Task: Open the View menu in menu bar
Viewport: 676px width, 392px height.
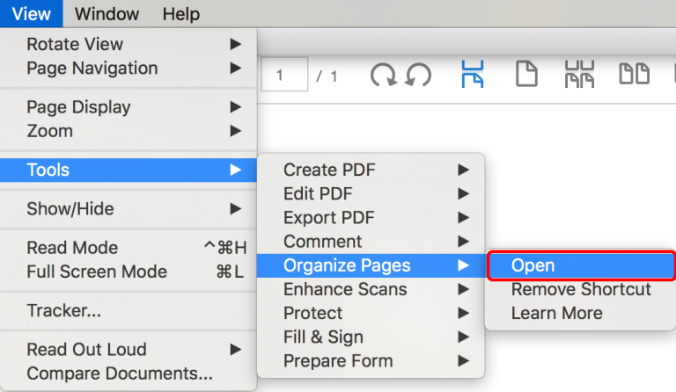Action: tap(32, 14)
